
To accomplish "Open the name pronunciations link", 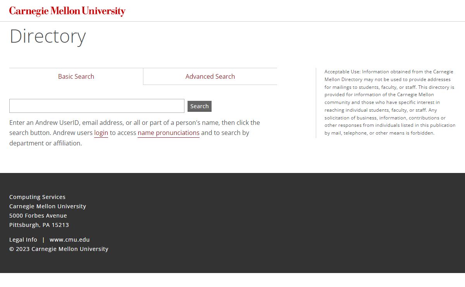I will click(169, 133).
